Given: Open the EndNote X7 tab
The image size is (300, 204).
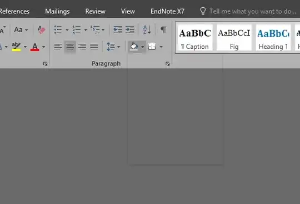Looking at the screenshot, I should (x=167, y=12).
